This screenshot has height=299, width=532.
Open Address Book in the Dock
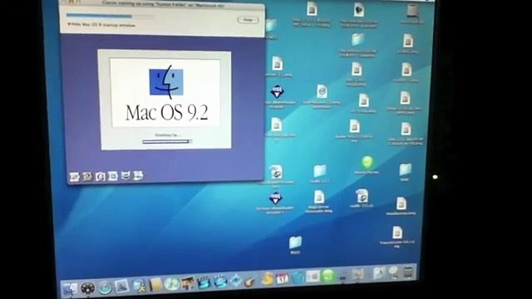tap(155, 284)
